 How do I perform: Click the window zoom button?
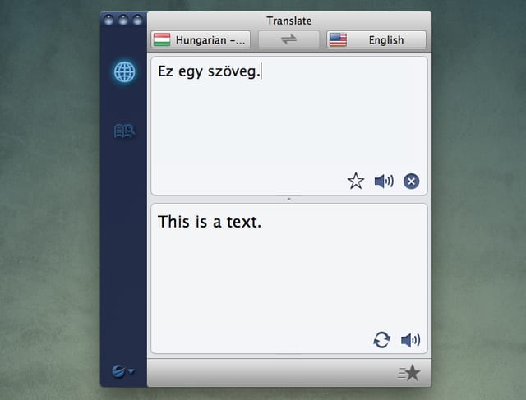click(137, 20)
